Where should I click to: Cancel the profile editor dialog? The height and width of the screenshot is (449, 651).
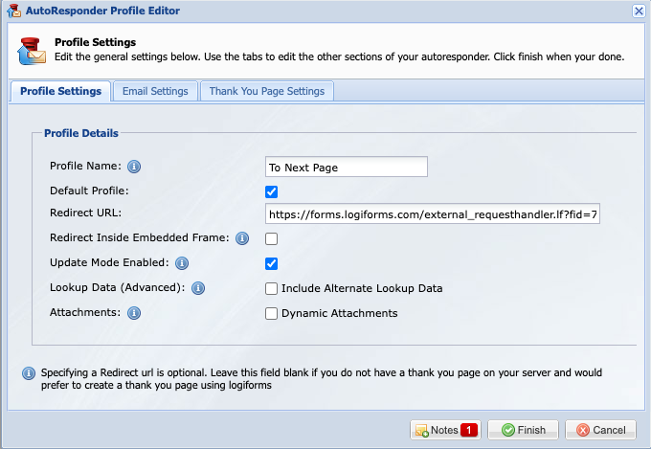(x=601, y=430)
